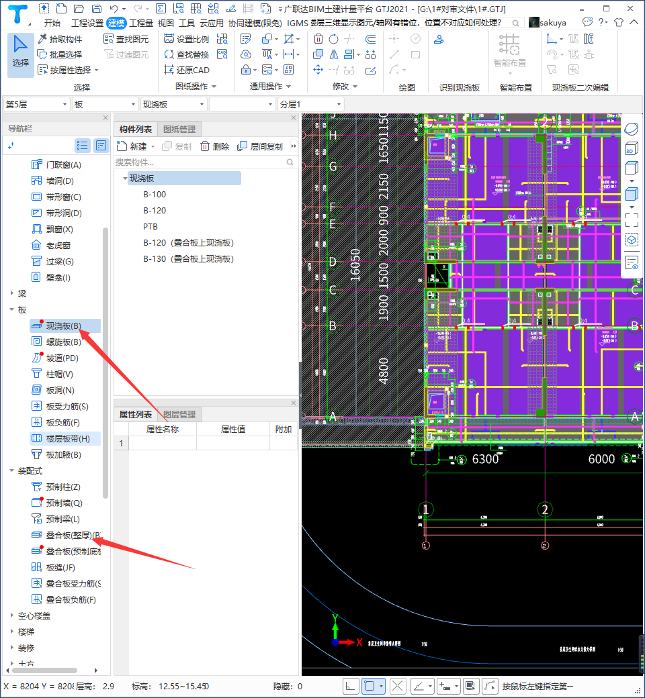The height and width of the screenshot is (698, 645).
Task: Click the rotate icon in 修改 group
Action: click(333, 39)
